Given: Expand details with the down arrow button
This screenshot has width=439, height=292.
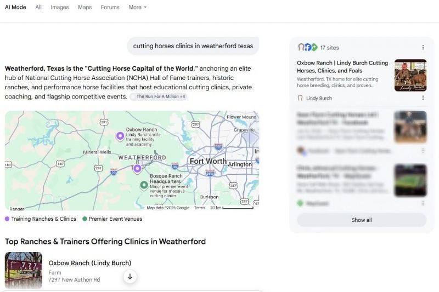Looking at the screenshot, I should pos(130,277).
